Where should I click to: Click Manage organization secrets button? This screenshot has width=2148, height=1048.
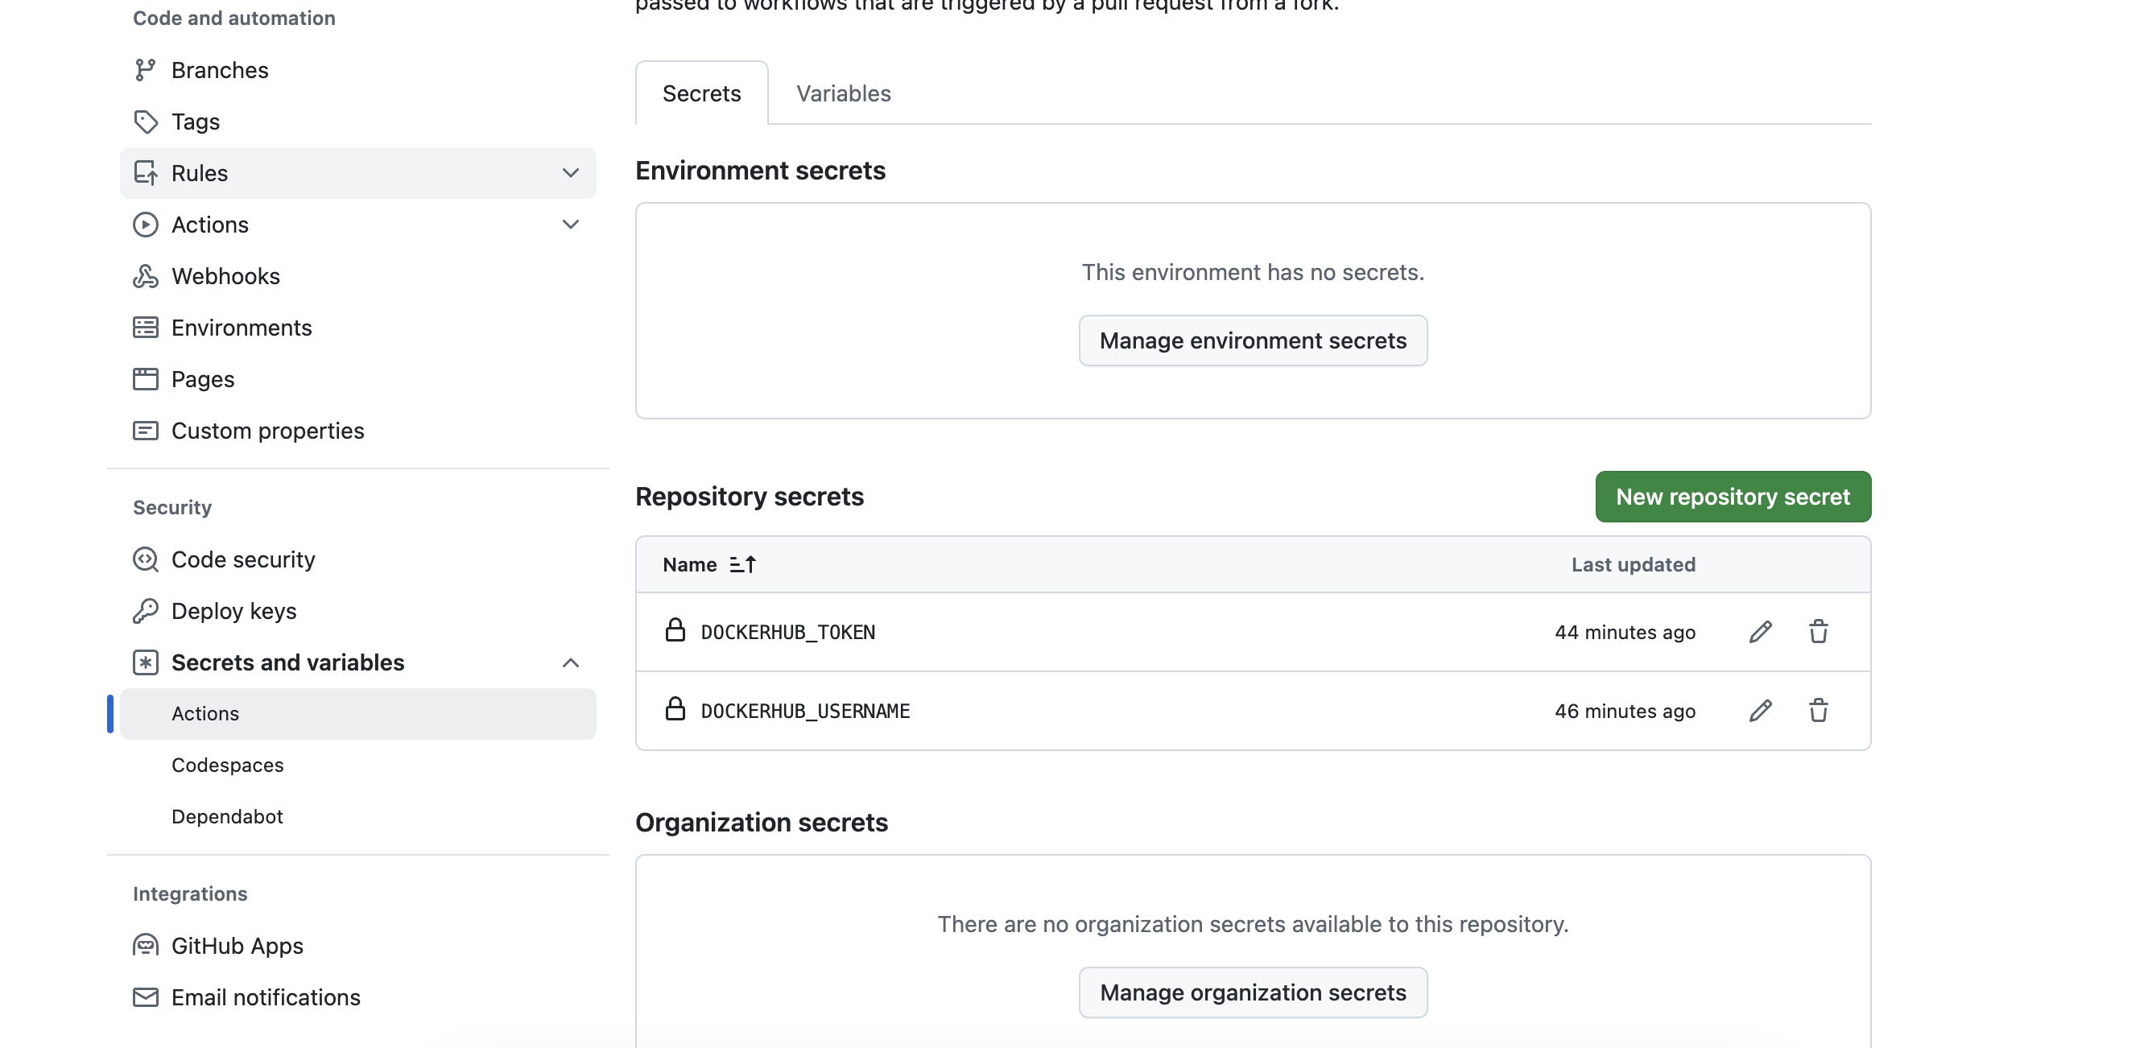1253,992
